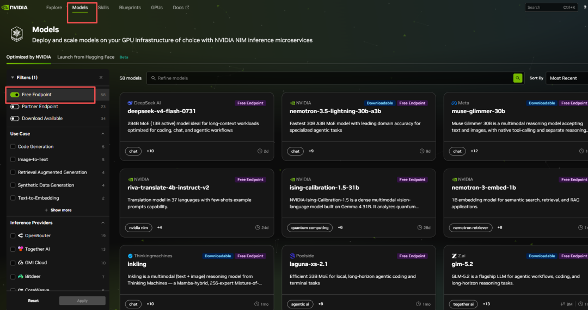The image size is (588, 310).
Task: Click the NVIDIA logo on ising-calibration-1.5-31b card
Action: pyautogui.click(x=292, y=179)
